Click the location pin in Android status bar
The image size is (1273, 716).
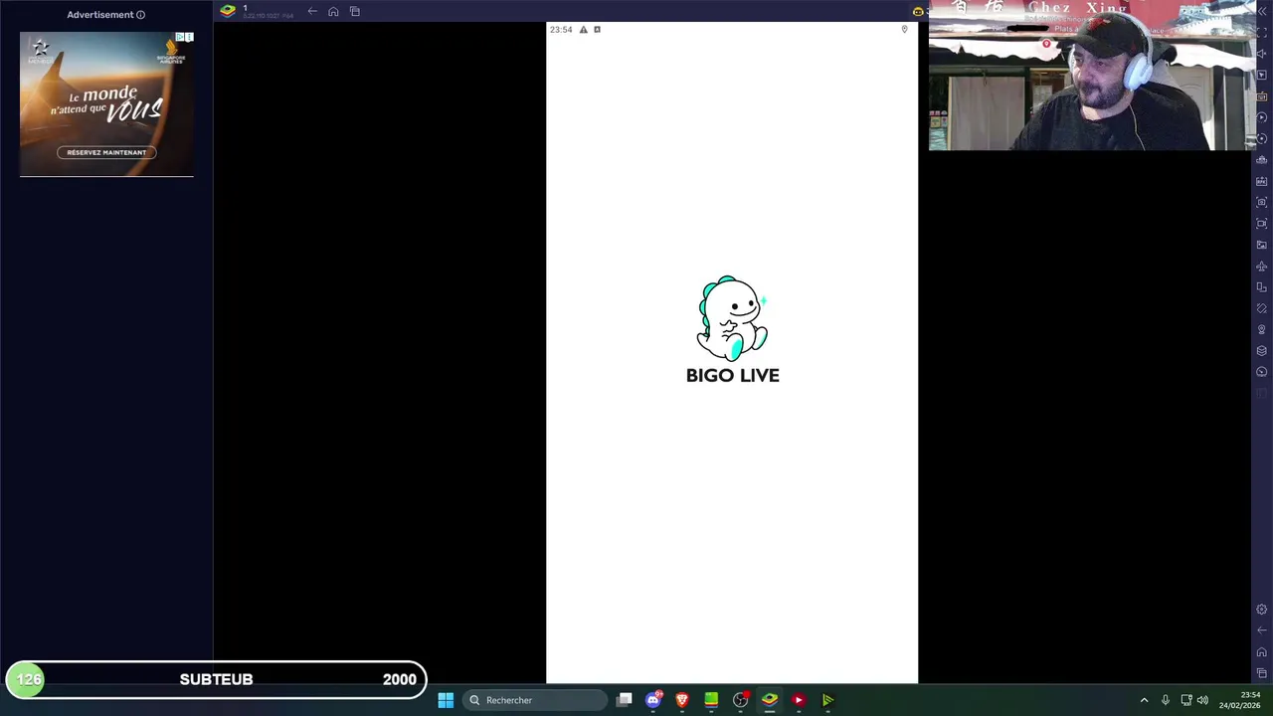tap(904, 30)
